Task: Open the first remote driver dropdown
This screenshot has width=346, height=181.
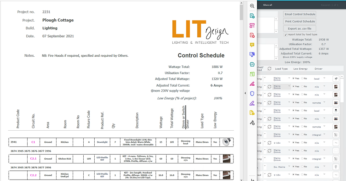Action: (x=324, y=102)
